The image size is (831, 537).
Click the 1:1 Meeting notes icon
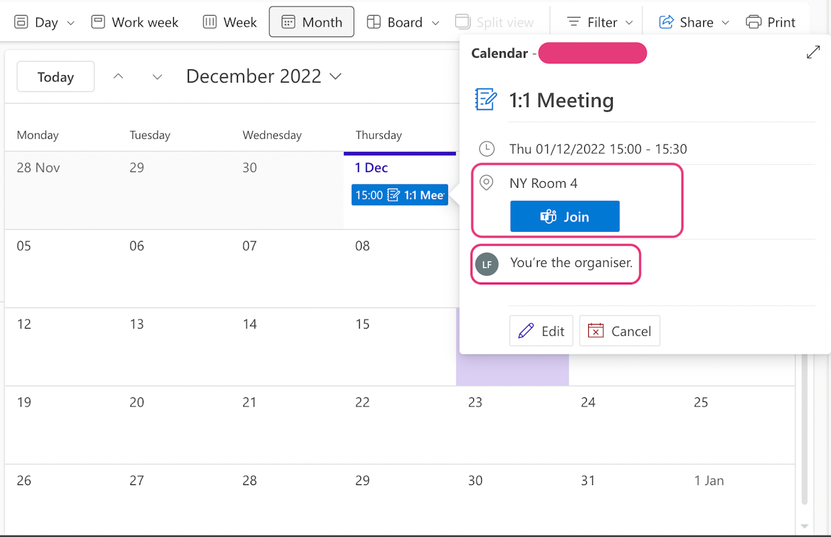click(486, 100)
